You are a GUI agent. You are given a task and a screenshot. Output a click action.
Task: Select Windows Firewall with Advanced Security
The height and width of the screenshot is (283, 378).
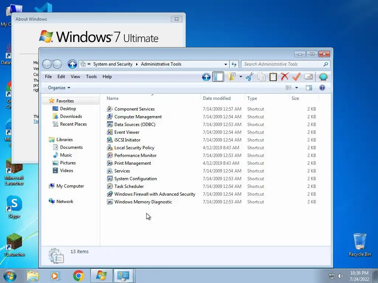(x=155, y=194)
